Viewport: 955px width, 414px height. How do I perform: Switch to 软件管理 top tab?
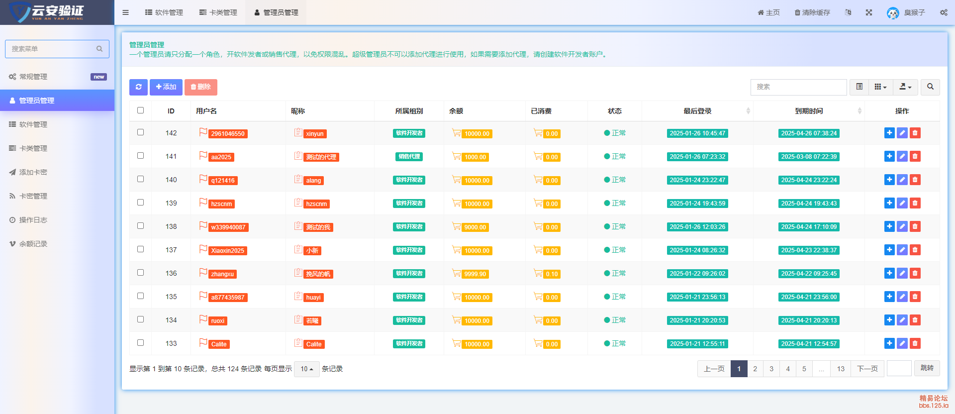click(164, 12)
